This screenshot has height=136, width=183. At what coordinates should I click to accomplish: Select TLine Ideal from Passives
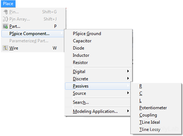pos(156,122)
